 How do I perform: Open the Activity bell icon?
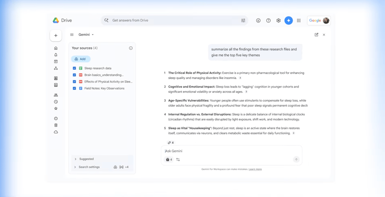[56, 55]
